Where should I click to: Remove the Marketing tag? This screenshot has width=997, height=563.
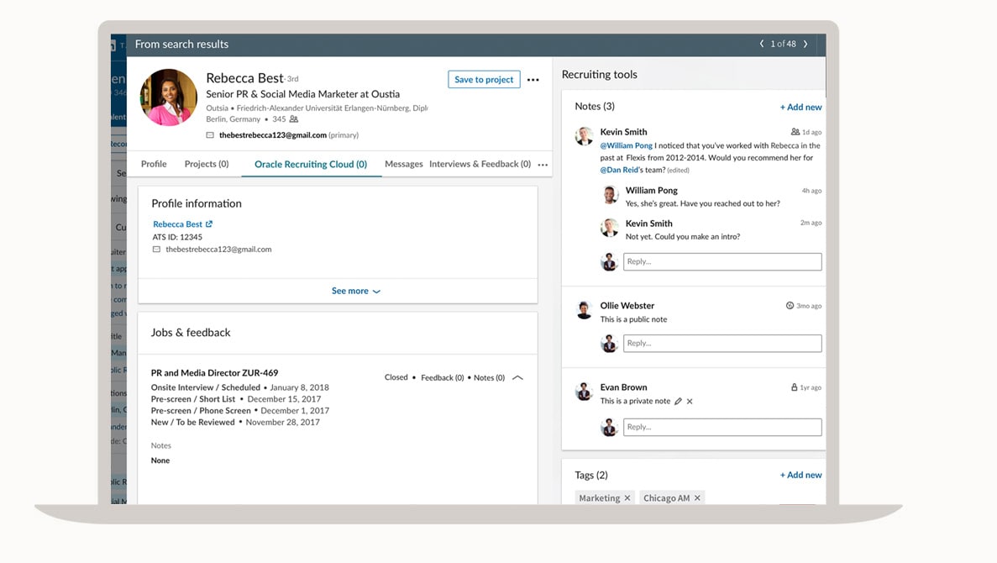point(627,498)
